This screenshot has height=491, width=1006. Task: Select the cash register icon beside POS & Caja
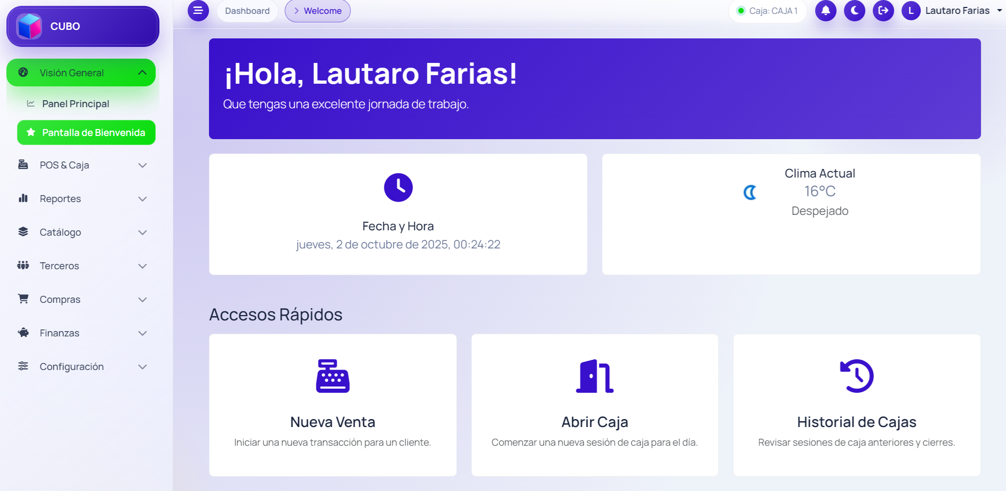click(x=22, y=165)
